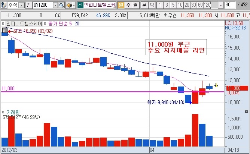This screenshot has height=154, width=250.
Task: Open stock search magnifier icon
Action: (x=61, y=5)
